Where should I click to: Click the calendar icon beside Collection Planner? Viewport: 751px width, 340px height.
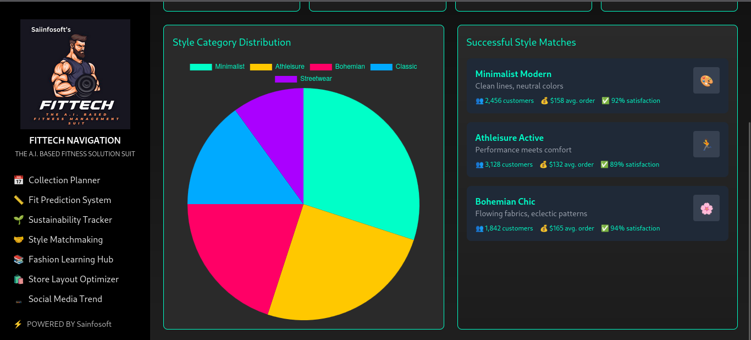click(x=19, y=180)
